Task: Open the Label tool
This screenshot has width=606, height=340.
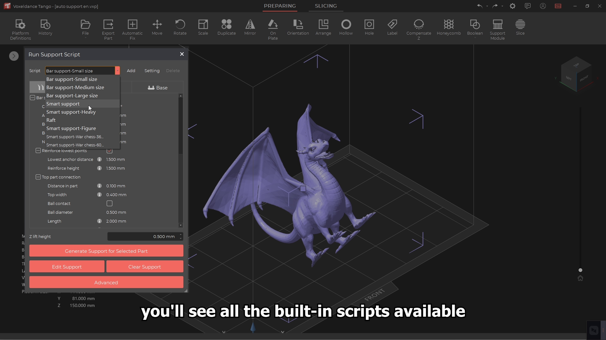Action: click(x=392, y=27)
